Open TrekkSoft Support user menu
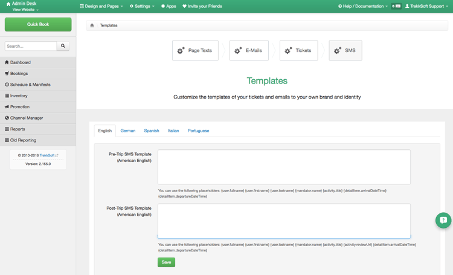The image size is (453, 275). 426,6
